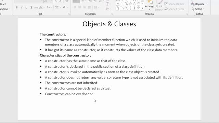Select the elbow arrow connector shape
The image size is (219, 123).
pyautogui.click(x=126, y=4)
